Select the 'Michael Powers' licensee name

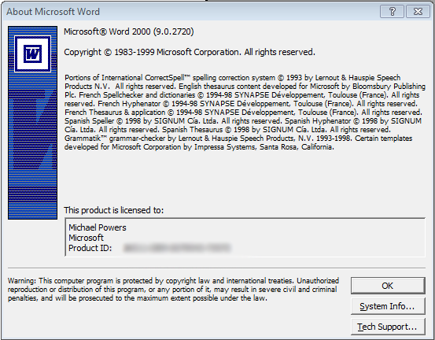point(98,227)
